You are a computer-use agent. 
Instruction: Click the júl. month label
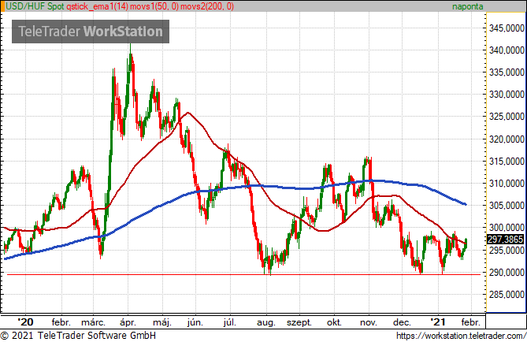[x=229, y=322]
